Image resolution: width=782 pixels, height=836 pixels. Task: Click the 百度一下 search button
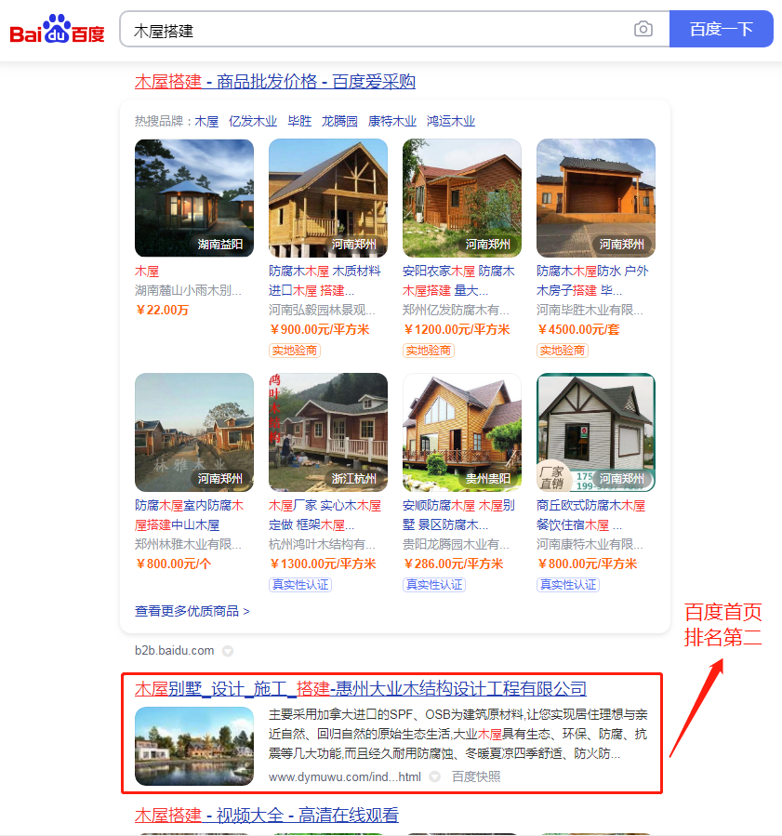pyautogui.click(x=721, y=29)
